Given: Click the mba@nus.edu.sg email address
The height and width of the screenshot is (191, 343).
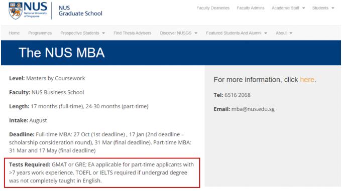Looking at the screenshot, I should coord(253,109).
